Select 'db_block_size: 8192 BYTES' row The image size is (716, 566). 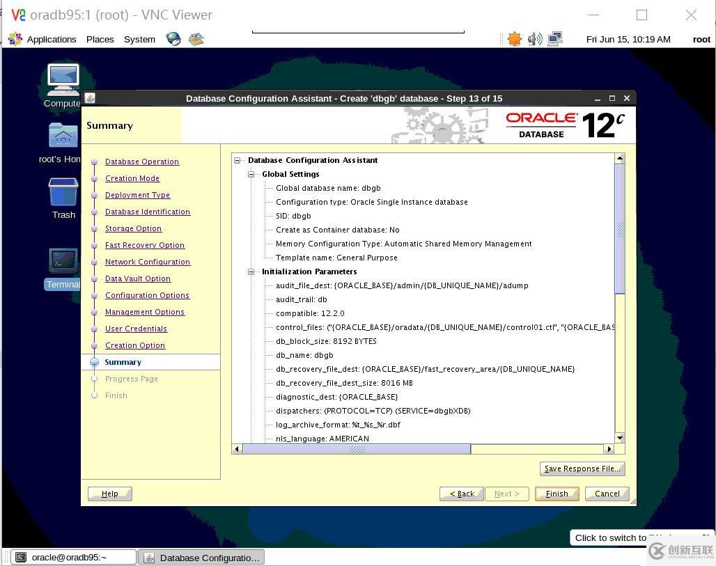pyautogui.click(x=326, y=341)
